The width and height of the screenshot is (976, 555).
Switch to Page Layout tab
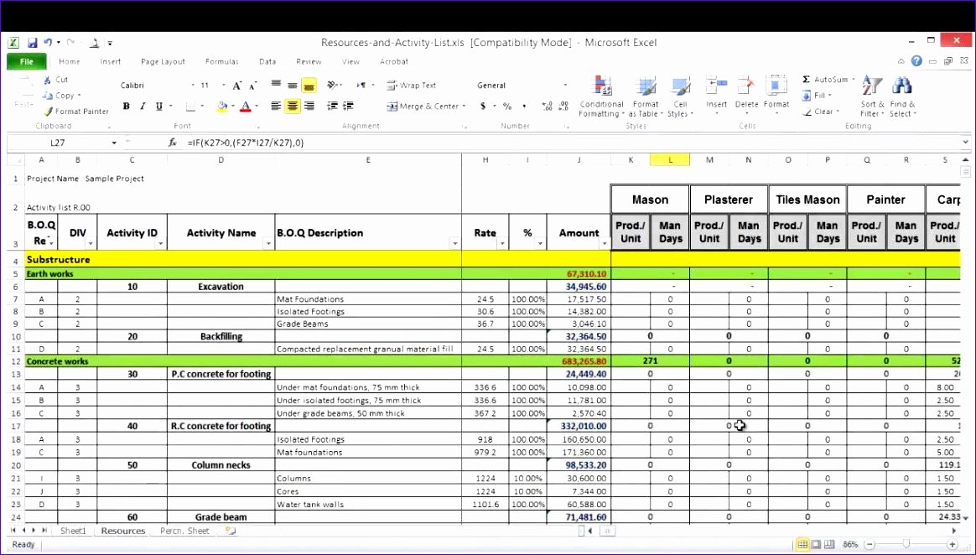point(163,61)
